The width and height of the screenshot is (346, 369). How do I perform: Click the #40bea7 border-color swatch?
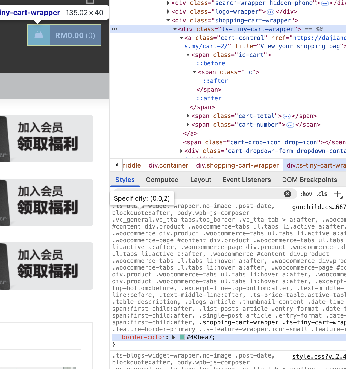[182, 337]
